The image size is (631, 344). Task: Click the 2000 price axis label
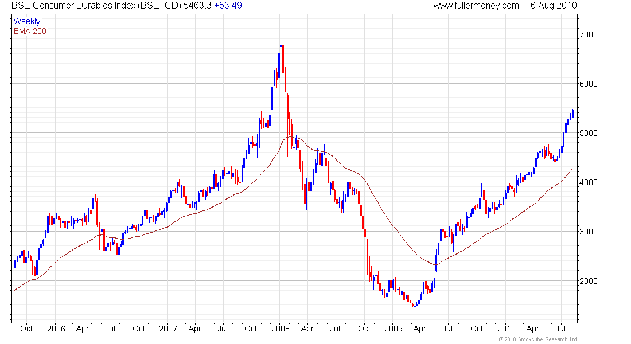tap(589, 281)
